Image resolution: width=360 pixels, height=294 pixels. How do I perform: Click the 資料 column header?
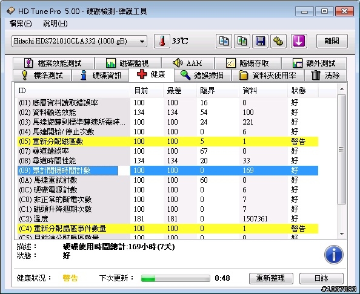pos(263,91)
